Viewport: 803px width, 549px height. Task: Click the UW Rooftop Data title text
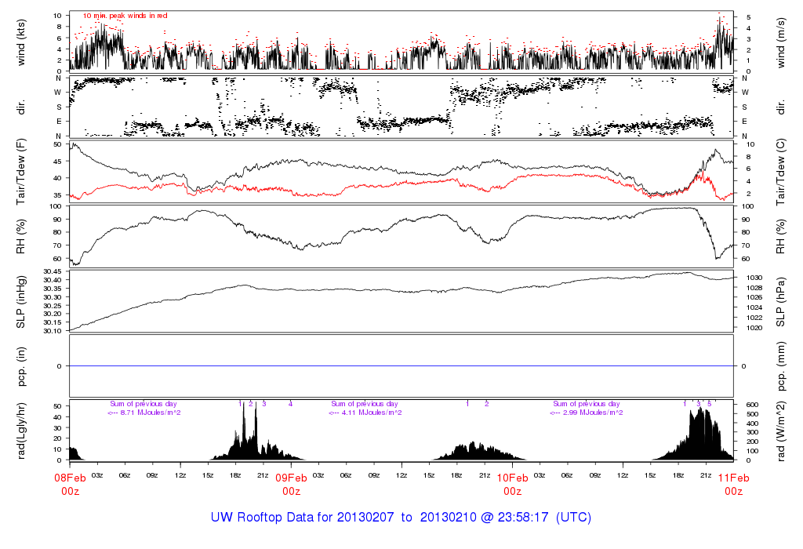click(401, 518)
